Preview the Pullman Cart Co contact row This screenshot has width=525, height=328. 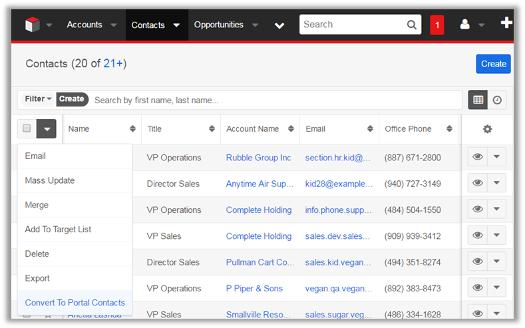[x=477, y=262]
